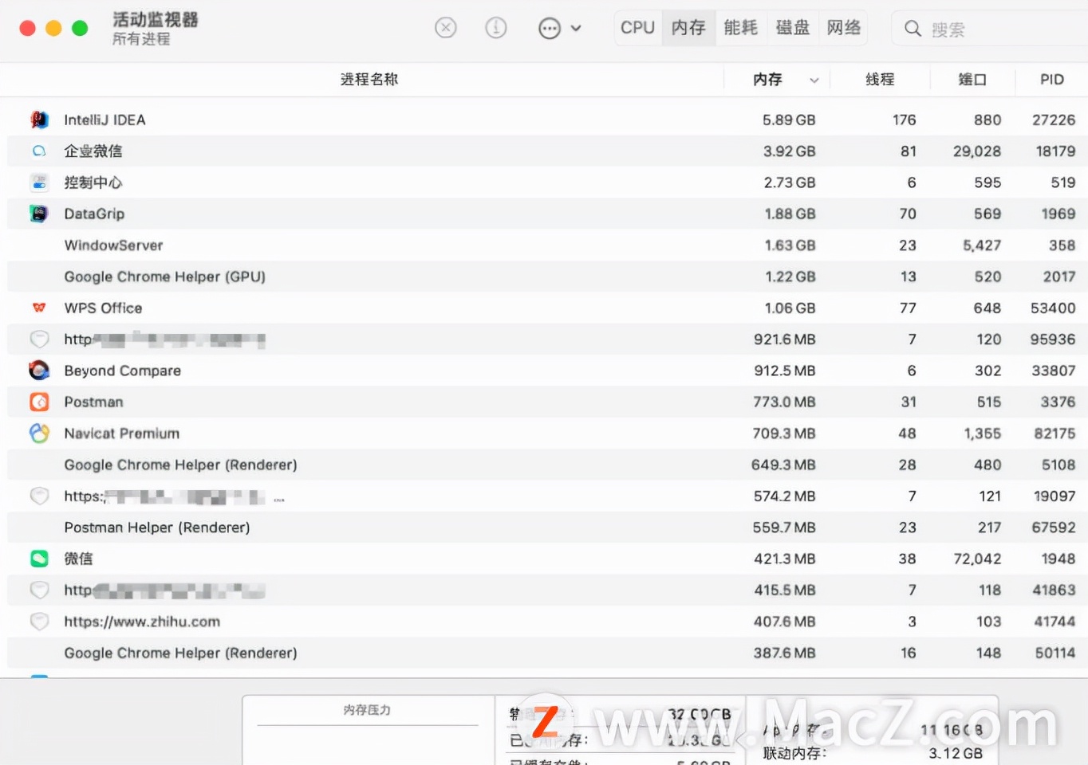Viewport: 1088px width, 765px height.
Task: Click the quit process X toolbar icon
Action: point(446,27)
